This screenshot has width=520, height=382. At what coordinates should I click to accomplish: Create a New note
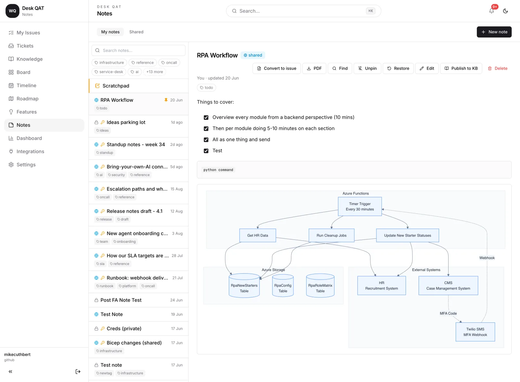pos(494,32)
